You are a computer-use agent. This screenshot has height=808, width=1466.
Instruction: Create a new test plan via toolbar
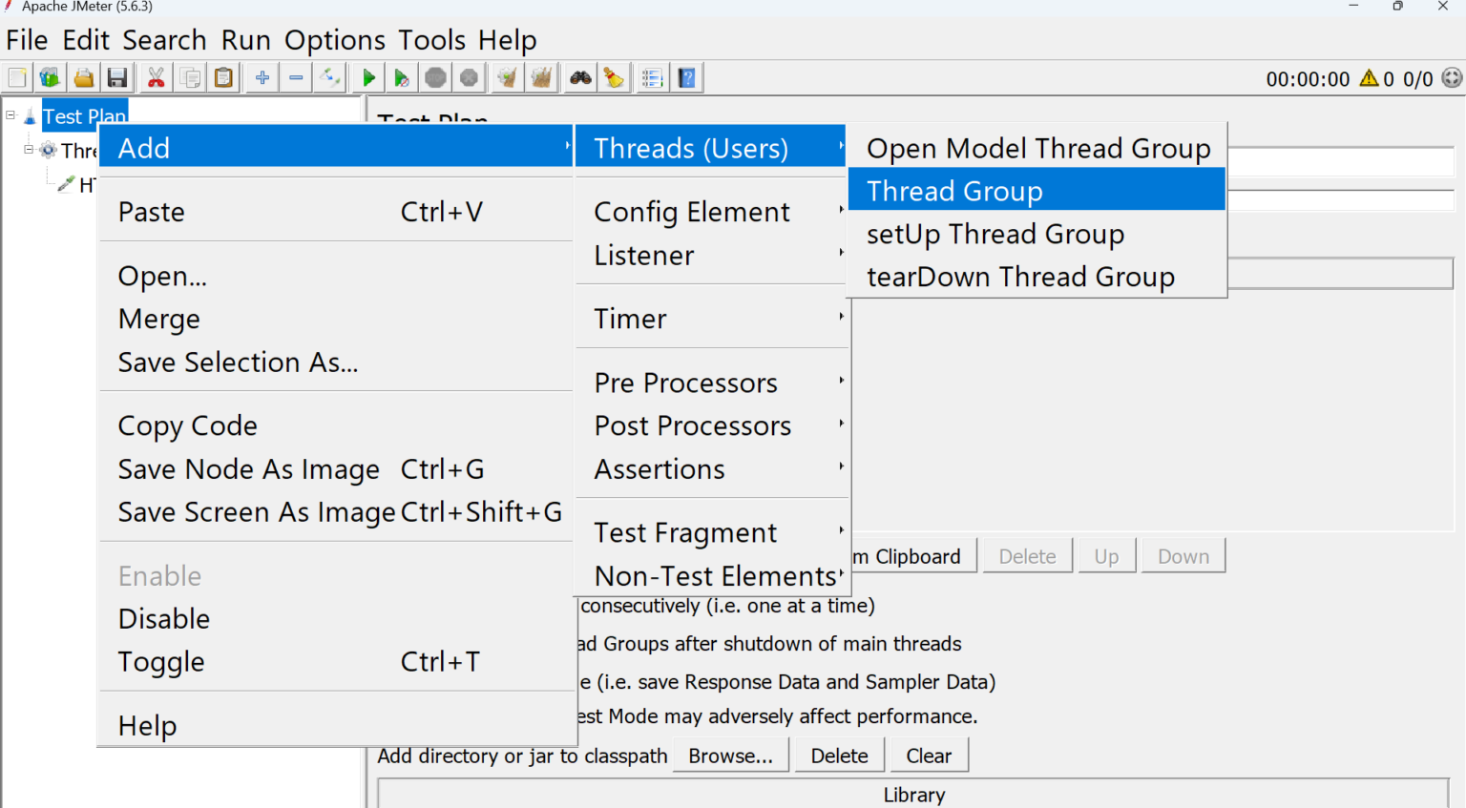click(16, 77)
